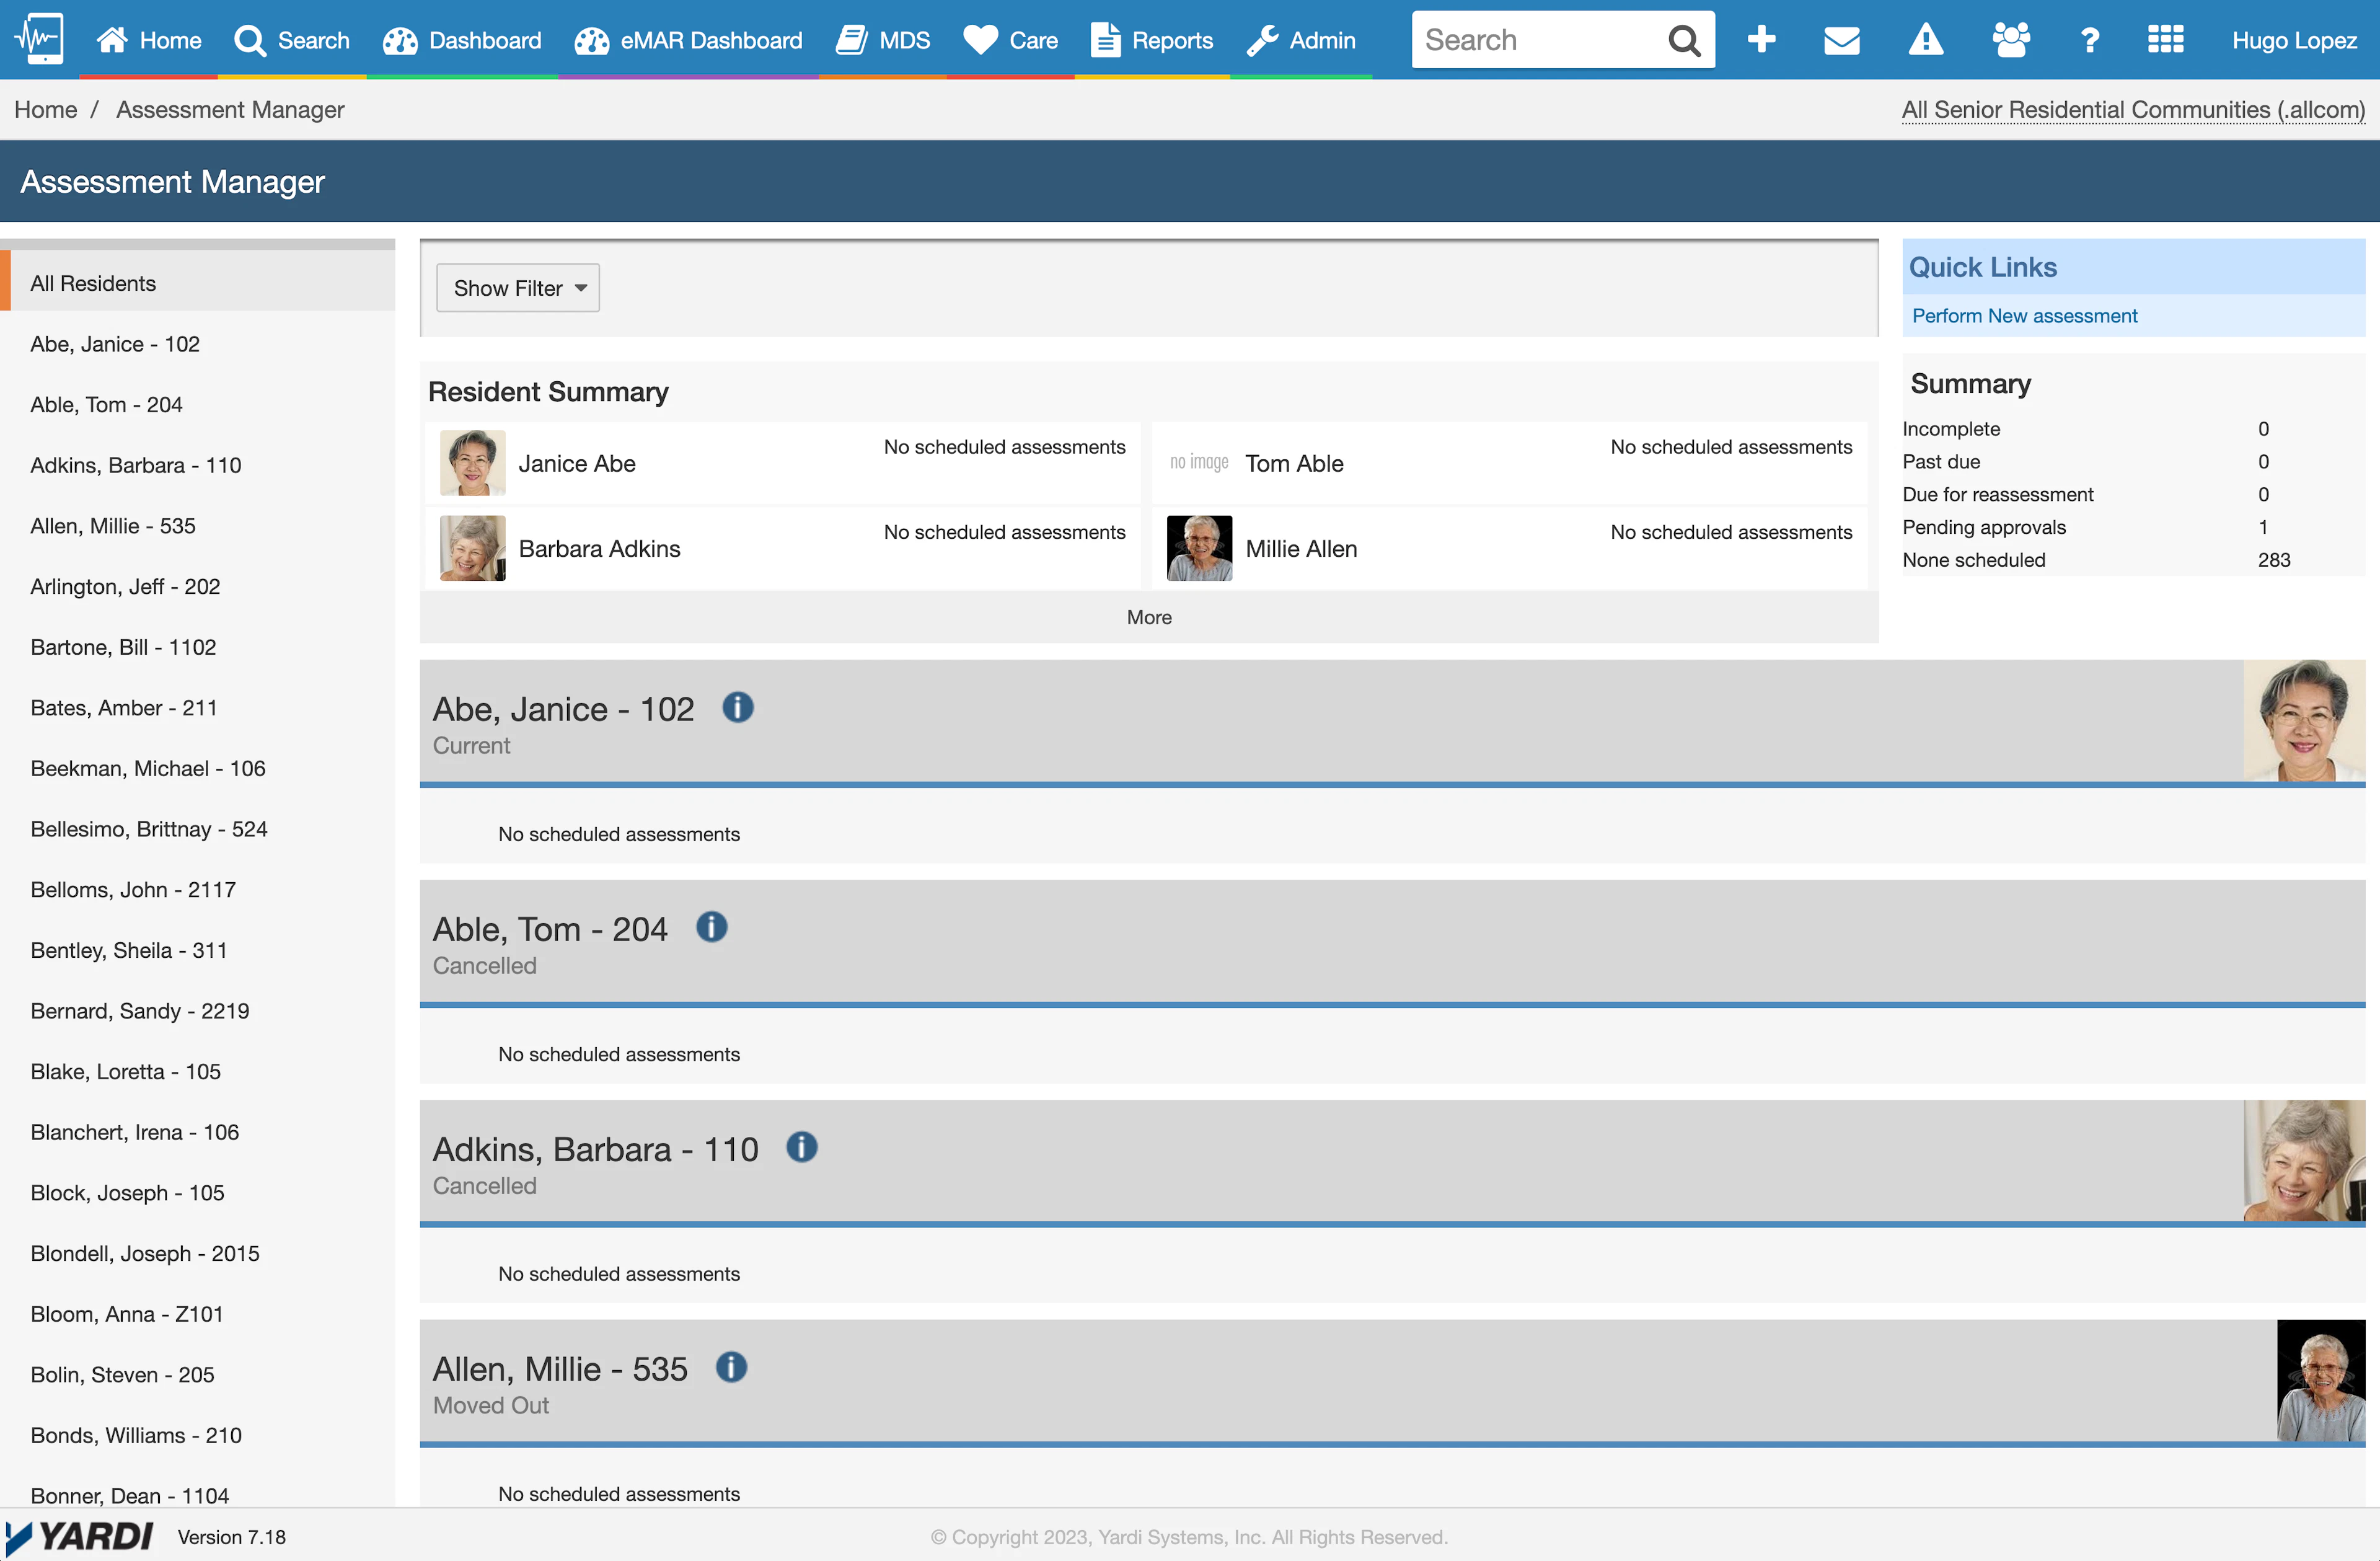Select resident Bartone, Bill - 1102

(x=123, y=646)
